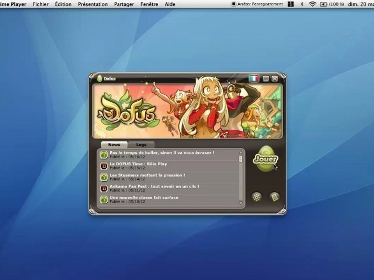The width and height of the screenshot is (374, 280).
Task: Click the news list scroll-down arrow
Action: (x=241, y=203)
